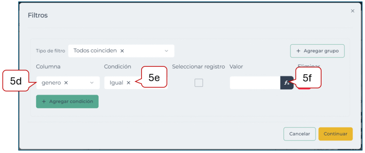Open the Columna dropdown chevron
Viewport: 365px width, 153px height.
click(92, 83)
